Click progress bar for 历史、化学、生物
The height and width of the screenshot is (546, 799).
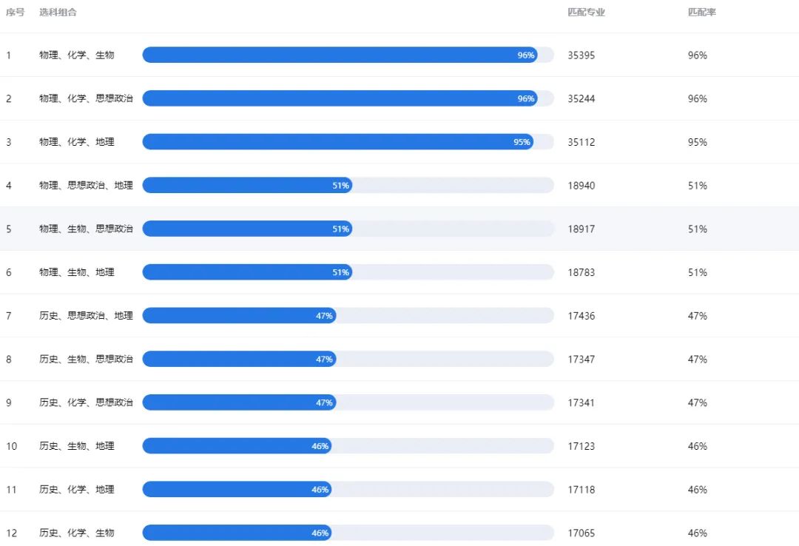[348, 533]
